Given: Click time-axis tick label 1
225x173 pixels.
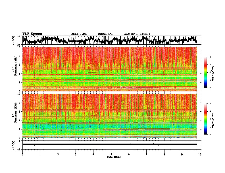Looking at the screenshot, I should click(x=40, y=154).
